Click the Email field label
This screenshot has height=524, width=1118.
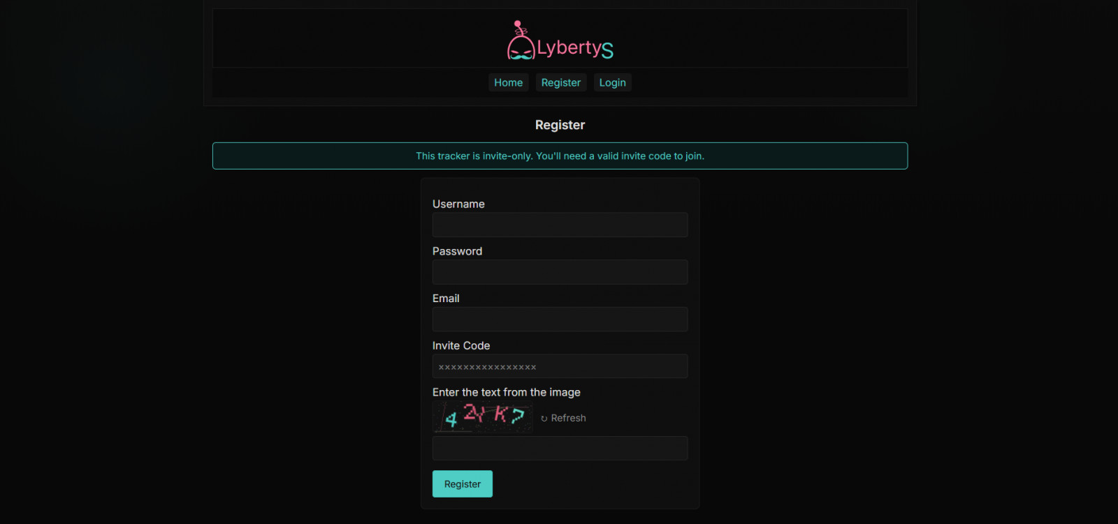[x=446, y=299]
